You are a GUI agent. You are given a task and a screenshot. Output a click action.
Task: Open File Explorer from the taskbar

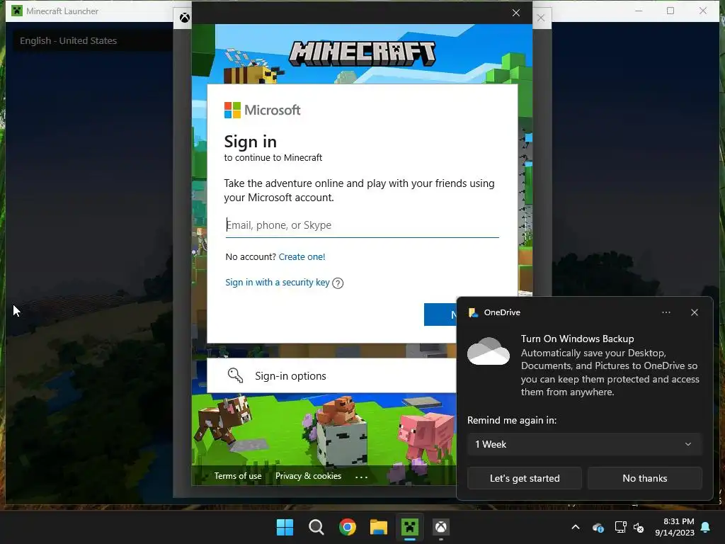pyautogui.click(x=378, y=527)
